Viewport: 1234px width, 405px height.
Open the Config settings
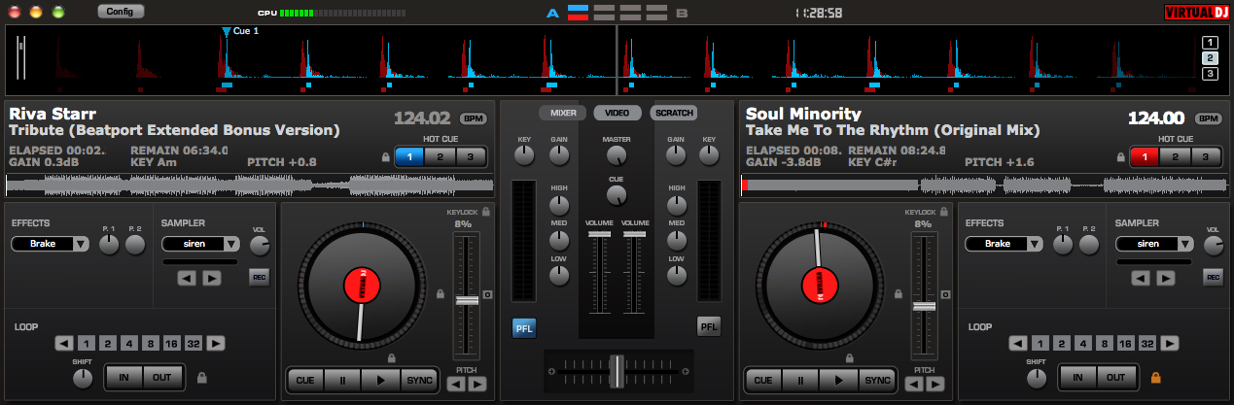click(x=121, y=12)
